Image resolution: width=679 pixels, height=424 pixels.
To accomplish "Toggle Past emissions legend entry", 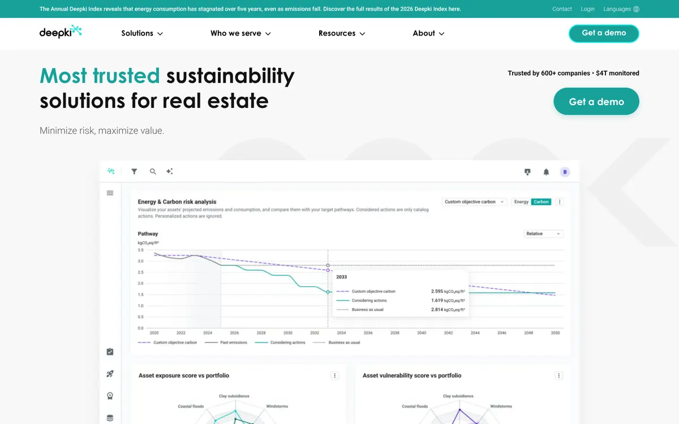I will [x=226, y=343].
